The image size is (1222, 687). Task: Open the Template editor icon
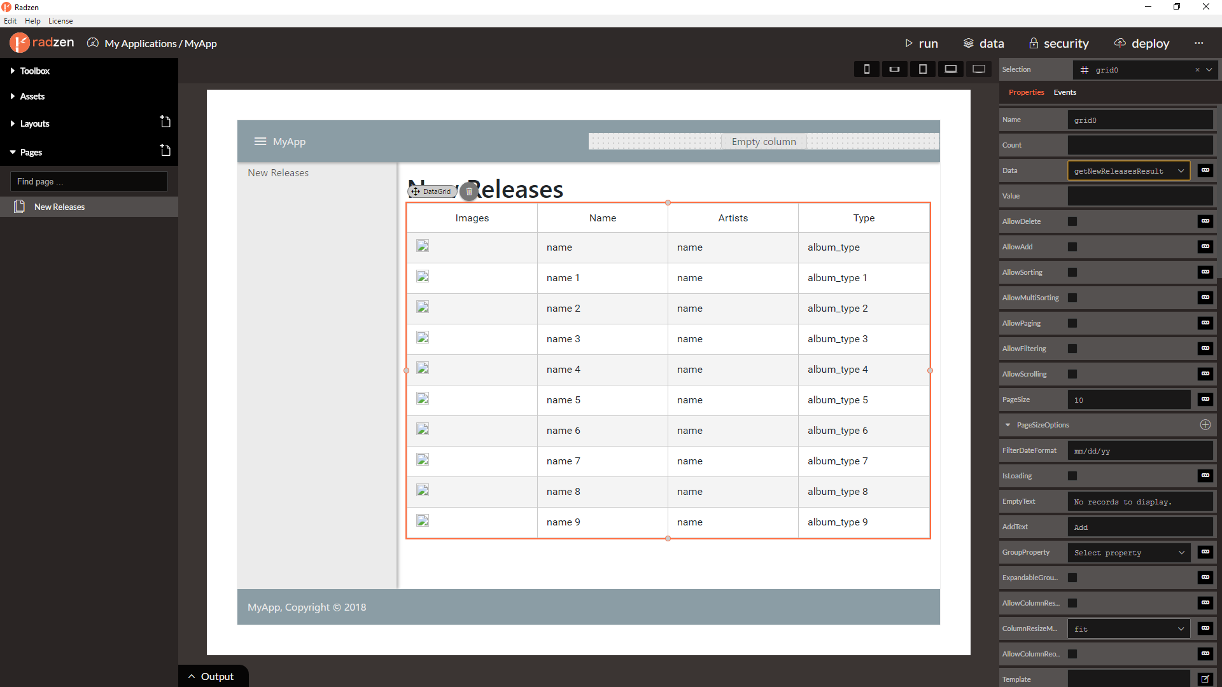click(1205, 679)
